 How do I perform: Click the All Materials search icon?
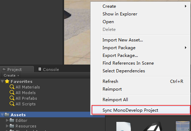click(12, 87)
